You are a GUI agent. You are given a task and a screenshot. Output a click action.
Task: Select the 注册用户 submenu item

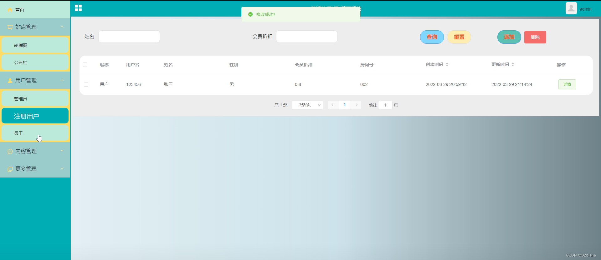(x=35, y=116)
